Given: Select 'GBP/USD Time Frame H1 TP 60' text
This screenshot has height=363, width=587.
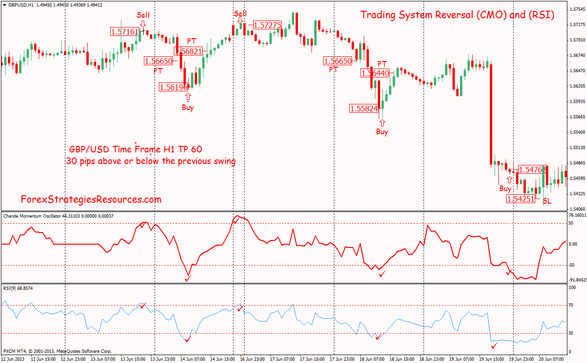Looking at the screenshot, I should 135,150.
